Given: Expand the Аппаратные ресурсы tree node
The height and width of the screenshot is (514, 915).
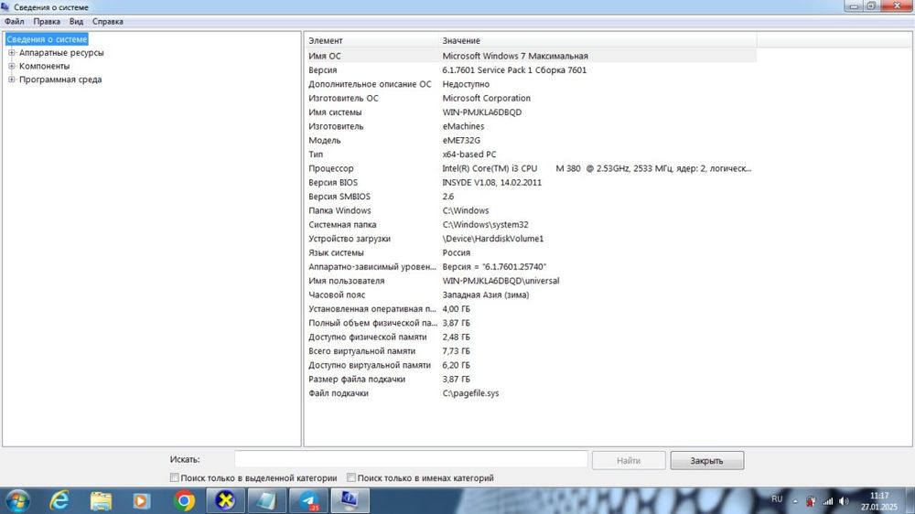Looking at the screenshot, I should tap(12, 52).
